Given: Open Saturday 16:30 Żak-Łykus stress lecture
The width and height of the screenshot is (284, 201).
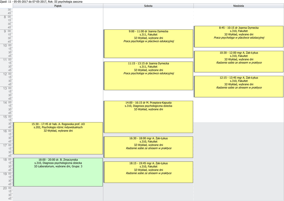Looking at the screenshot, I should point(148,147).
